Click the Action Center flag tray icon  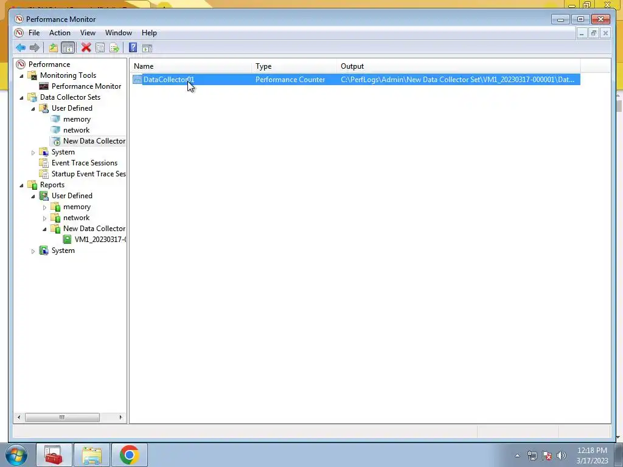[547, 455]
